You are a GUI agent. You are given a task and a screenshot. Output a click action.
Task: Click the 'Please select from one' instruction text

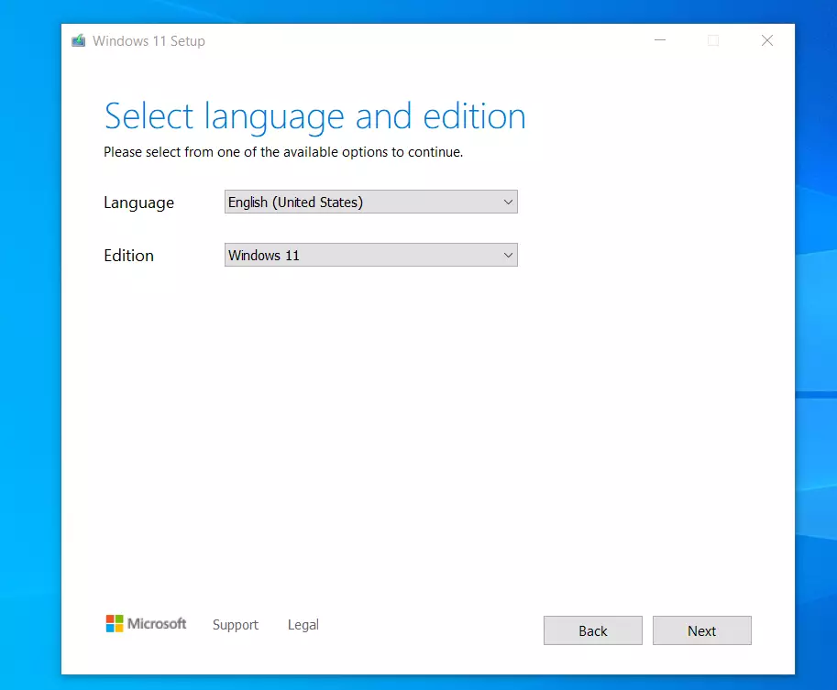[x=283, y=152]
